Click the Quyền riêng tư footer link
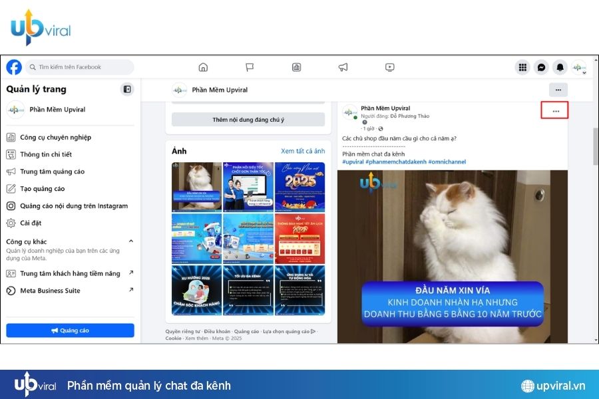This screenshot has width=599, height=399. point(182,331)
